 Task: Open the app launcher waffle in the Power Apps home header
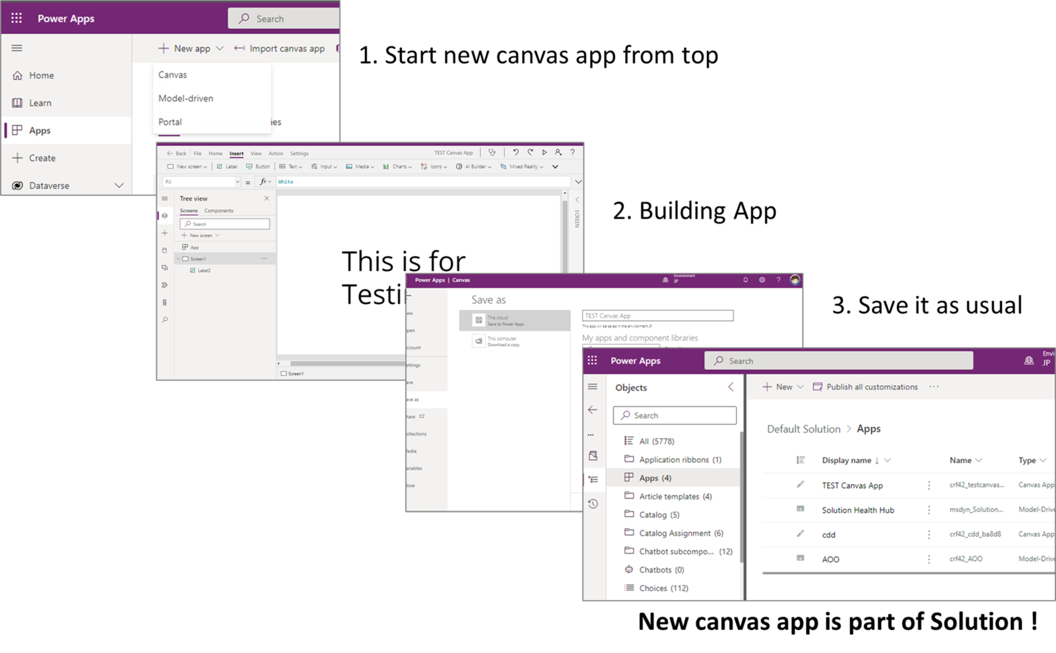click(x=16, y=18)
